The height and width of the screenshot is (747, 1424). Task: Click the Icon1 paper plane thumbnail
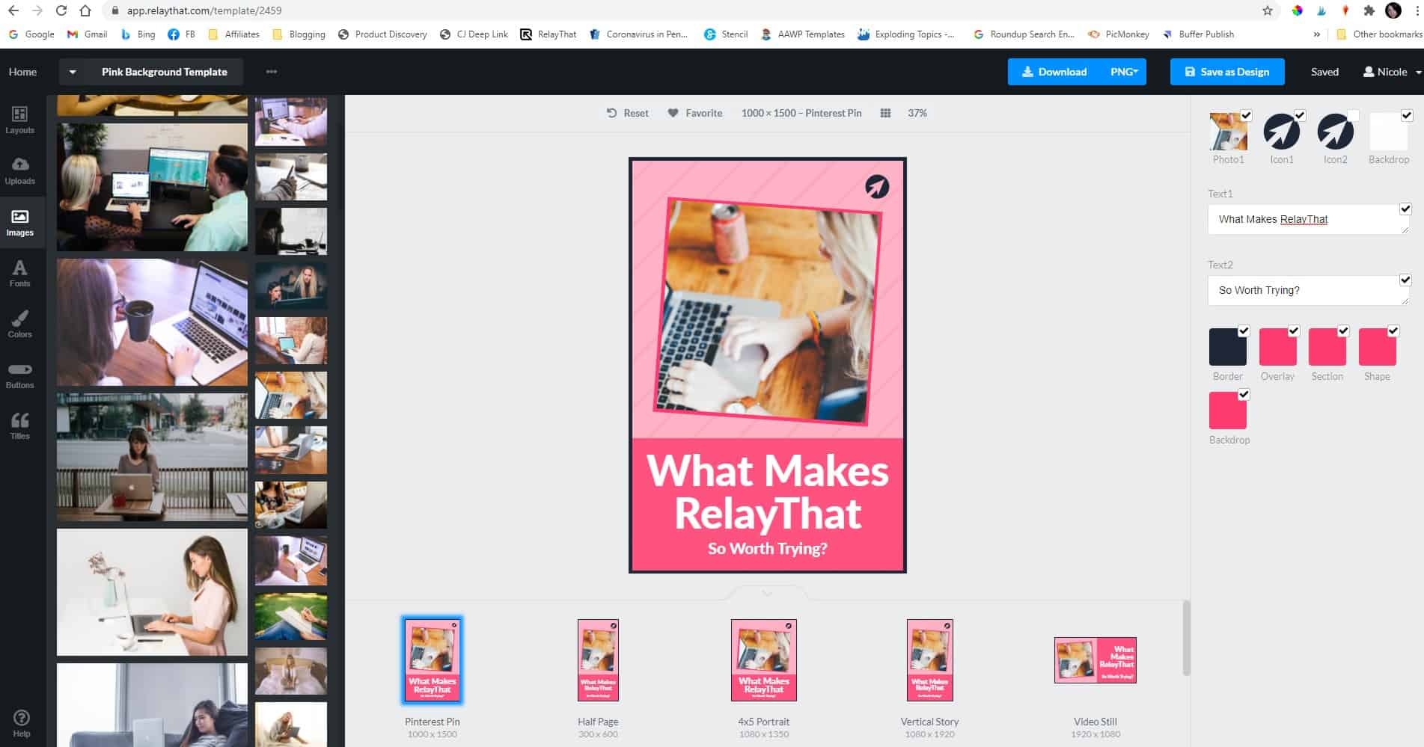[1281, 132]
